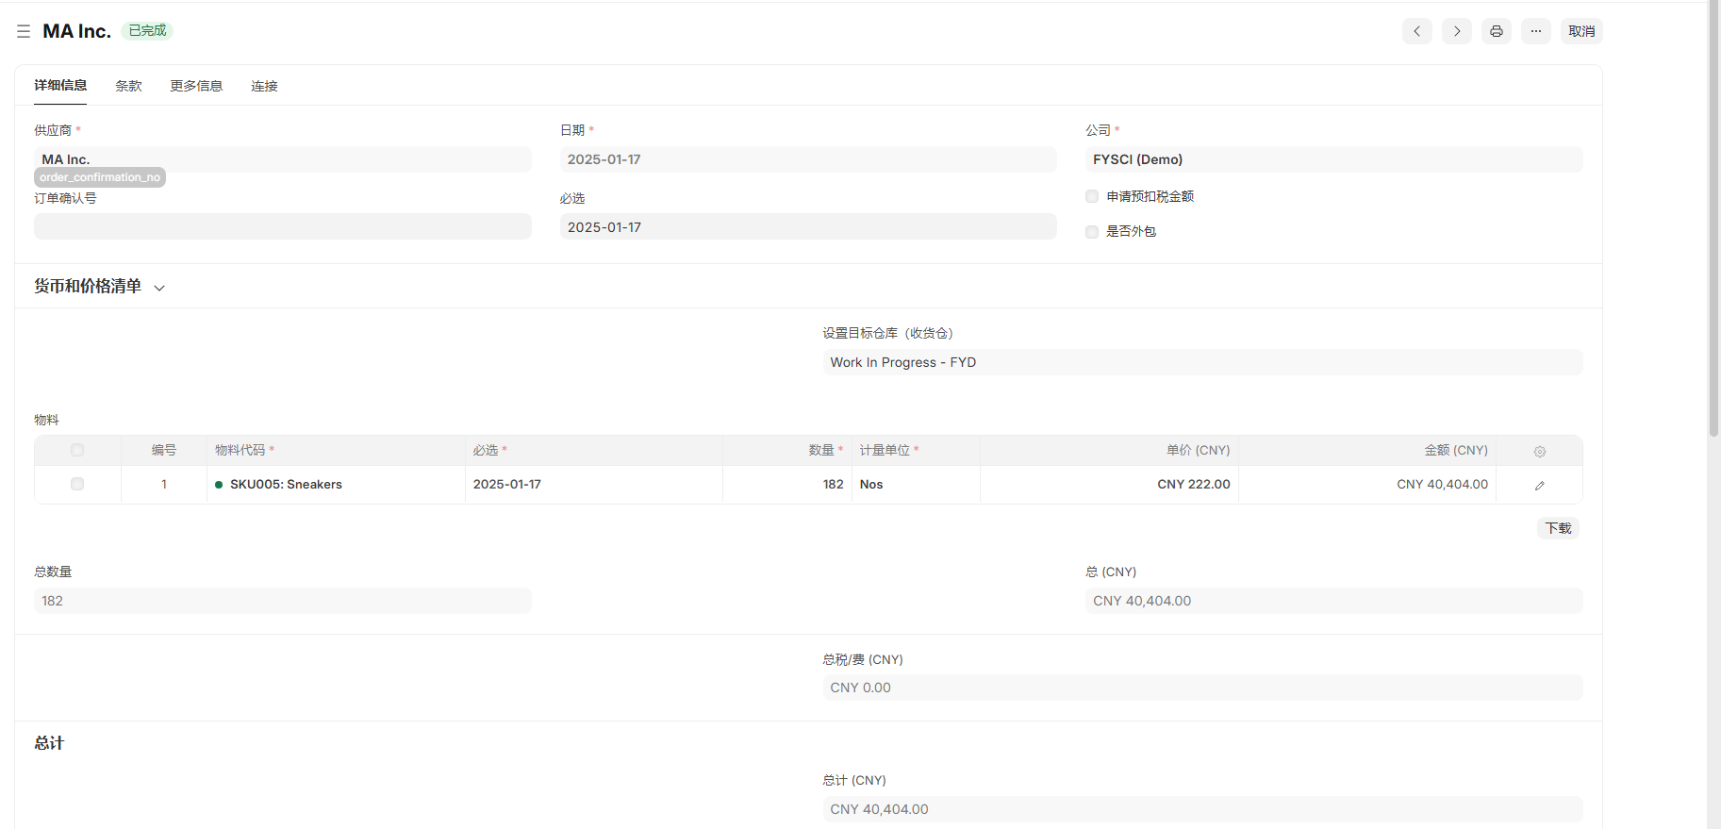Click the SKU005: Sneakers item cell

(336, 484)
